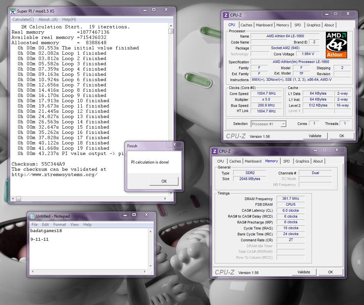364x305 pixels.
Task: Click the Channels # value Dual
Action: click(x=315, y=173)
